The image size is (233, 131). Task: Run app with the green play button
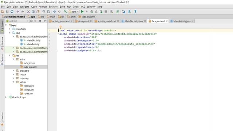[x=82, y=12]
